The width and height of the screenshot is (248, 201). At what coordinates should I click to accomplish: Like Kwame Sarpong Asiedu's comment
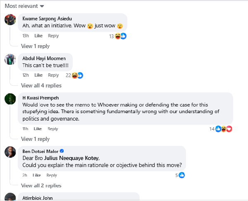[38, 36]
